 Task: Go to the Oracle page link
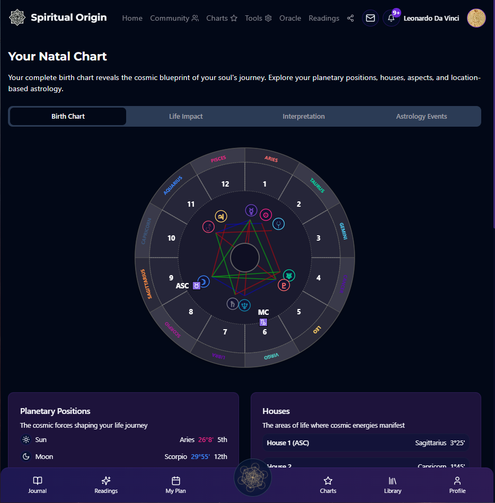click(x=290, y=18)
